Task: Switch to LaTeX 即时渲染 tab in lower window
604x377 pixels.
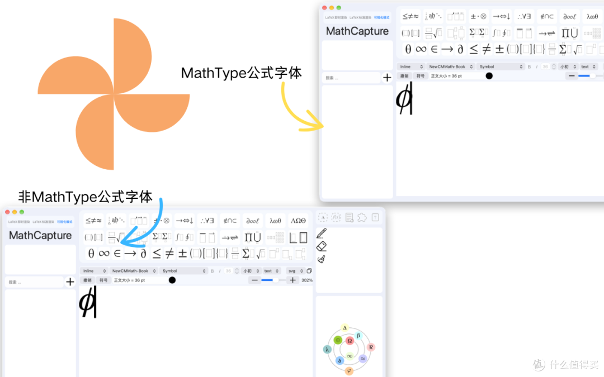Action: pos(19,222)
